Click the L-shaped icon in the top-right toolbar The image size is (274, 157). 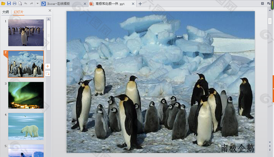[x=262, y=3]
